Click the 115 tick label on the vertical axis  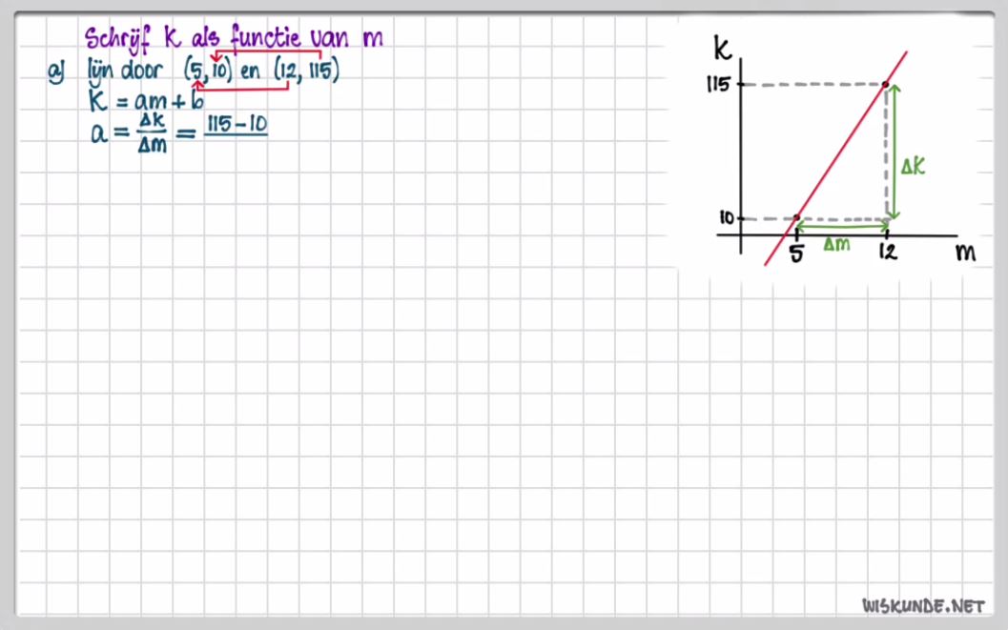tap(718, 85)
